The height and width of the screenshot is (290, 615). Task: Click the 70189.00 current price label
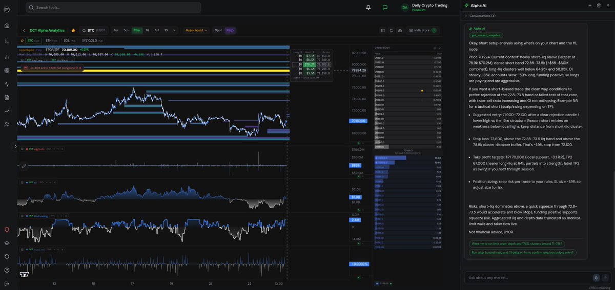click(358, 121)
